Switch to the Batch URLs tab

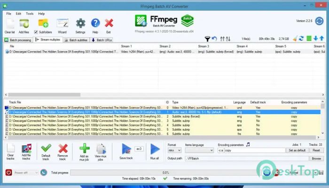(102, 40)
